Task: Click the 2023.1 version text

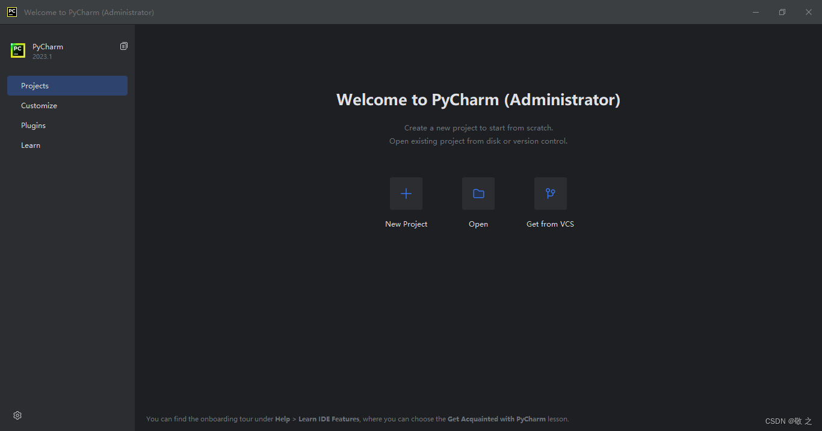Action: coord(42,57)
